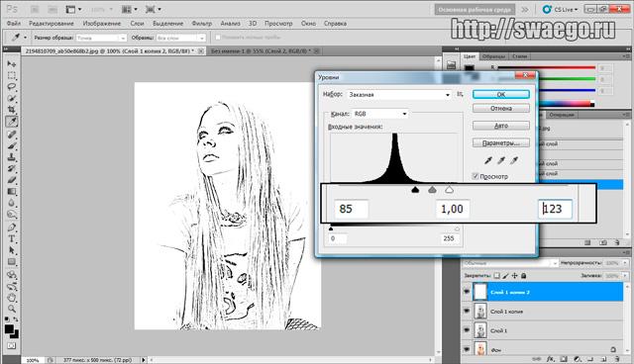Select the Rectangle shape tool
Screen dimensions: 634x364
[x=11, y=262]
